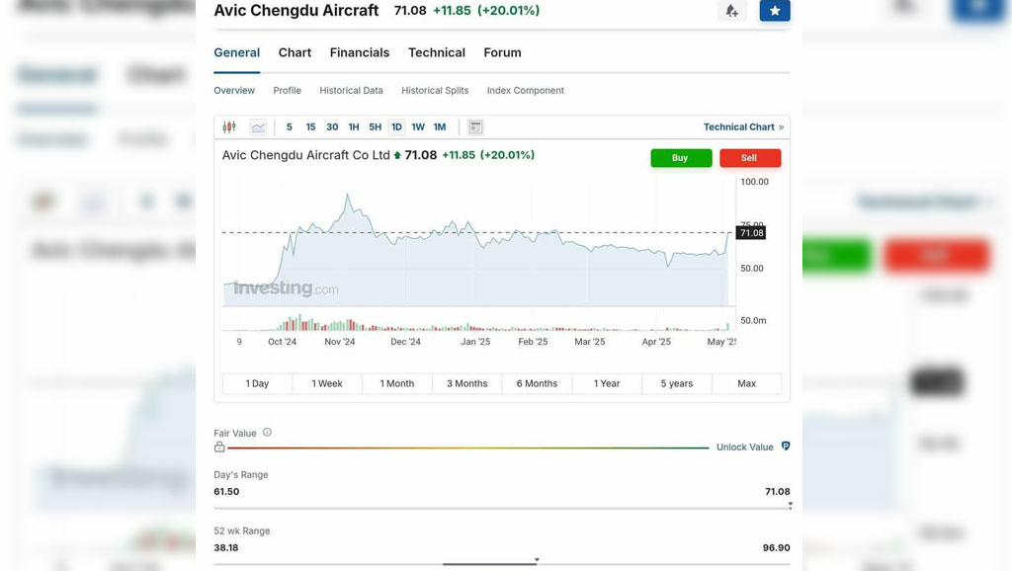Go to the Historical Data sub-tab

click(351, 90)
